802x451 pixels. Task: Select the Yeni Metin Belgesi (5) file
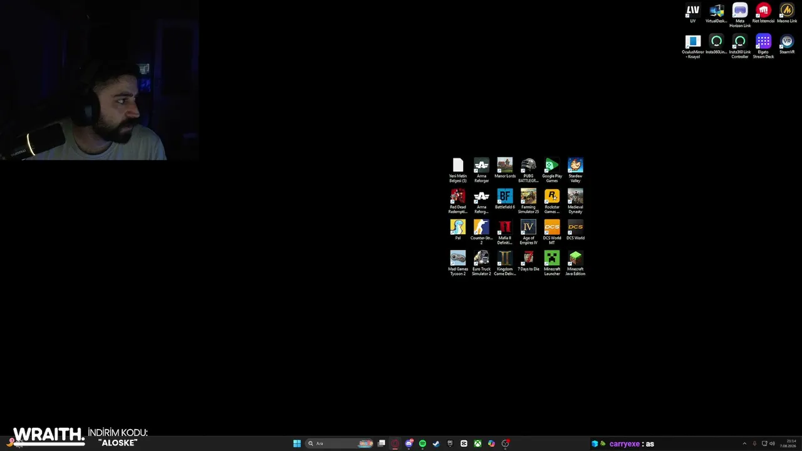(x=458, y=170)
